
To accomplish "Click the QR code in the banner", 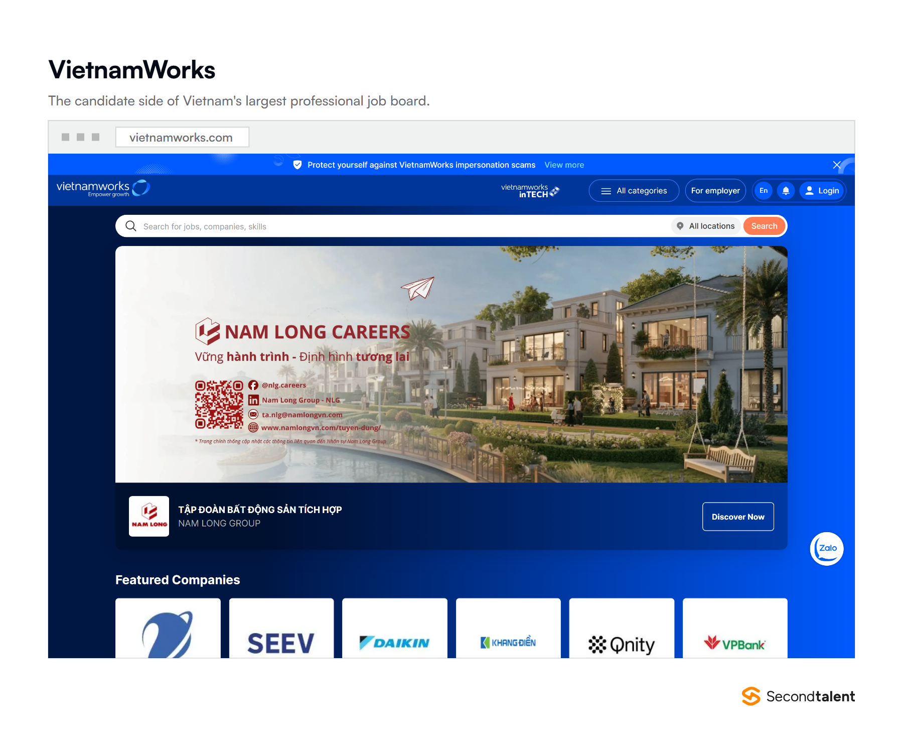I will 219,405.
